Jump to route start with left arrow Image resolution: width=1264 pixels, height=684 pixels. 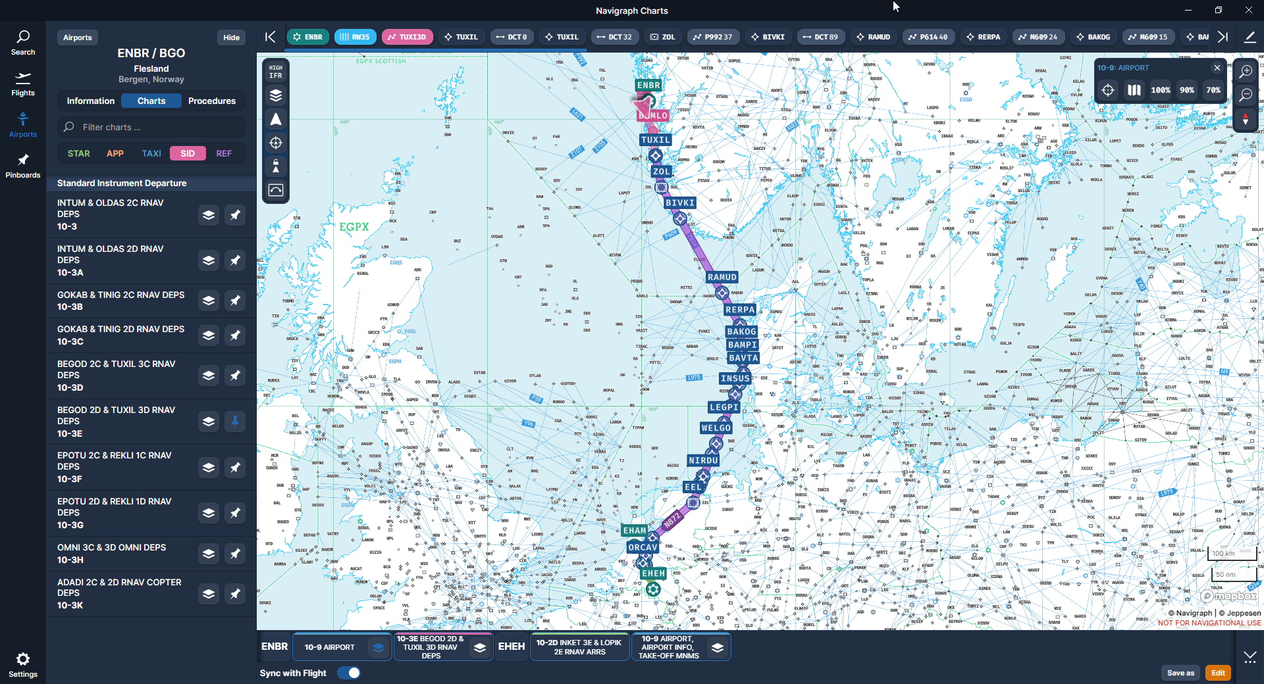[x=271, y=37]
